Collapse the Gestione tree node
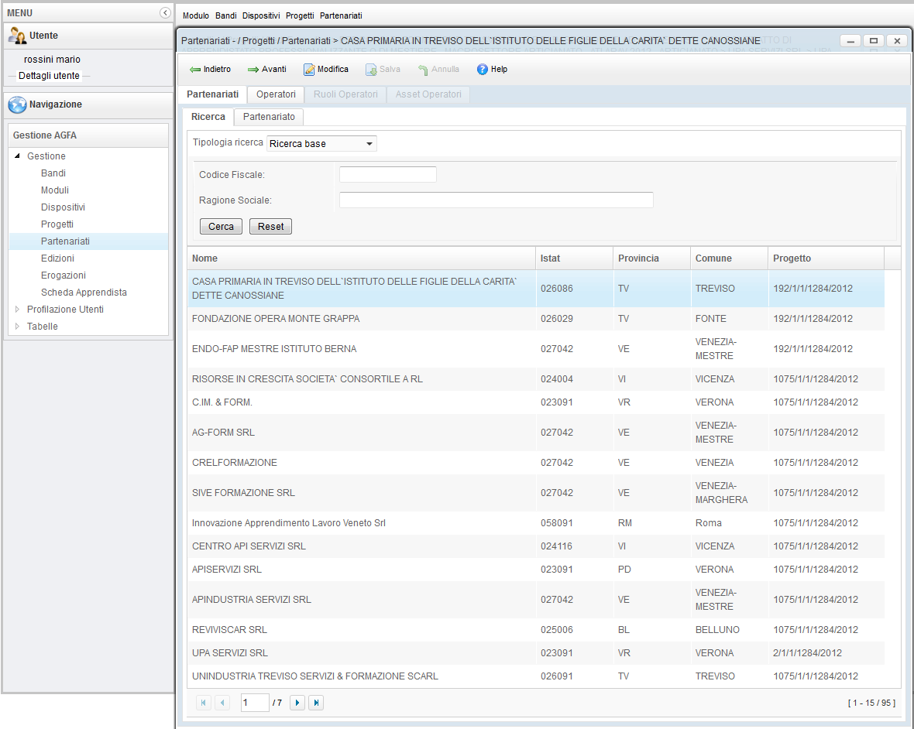The width and height of the screenshot is (914, 729). [x=18, y=156]
